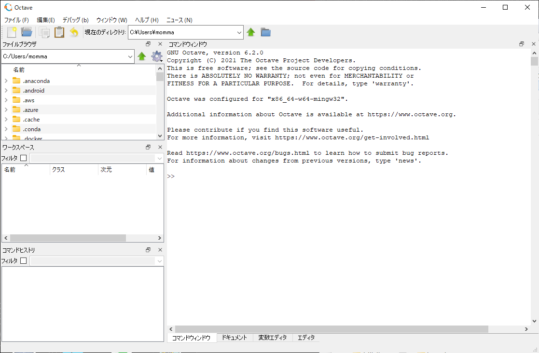Close the File Browser panel
Image resolution: width=539 pixels, height=353 pixels.
pyautogui.click(x=160, y=44)
